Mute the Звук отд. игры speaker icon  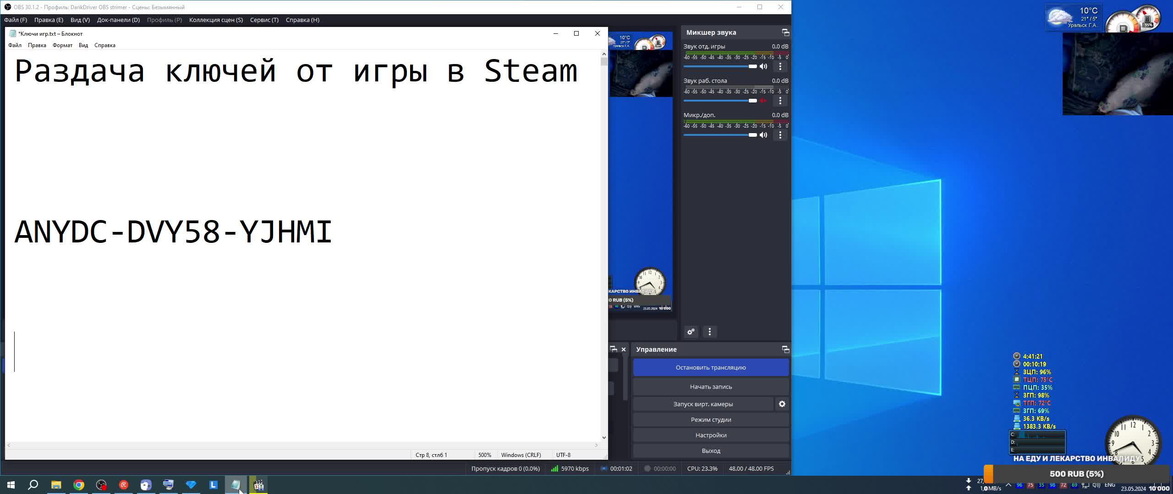pyautogui.click(x=763, y=66)
